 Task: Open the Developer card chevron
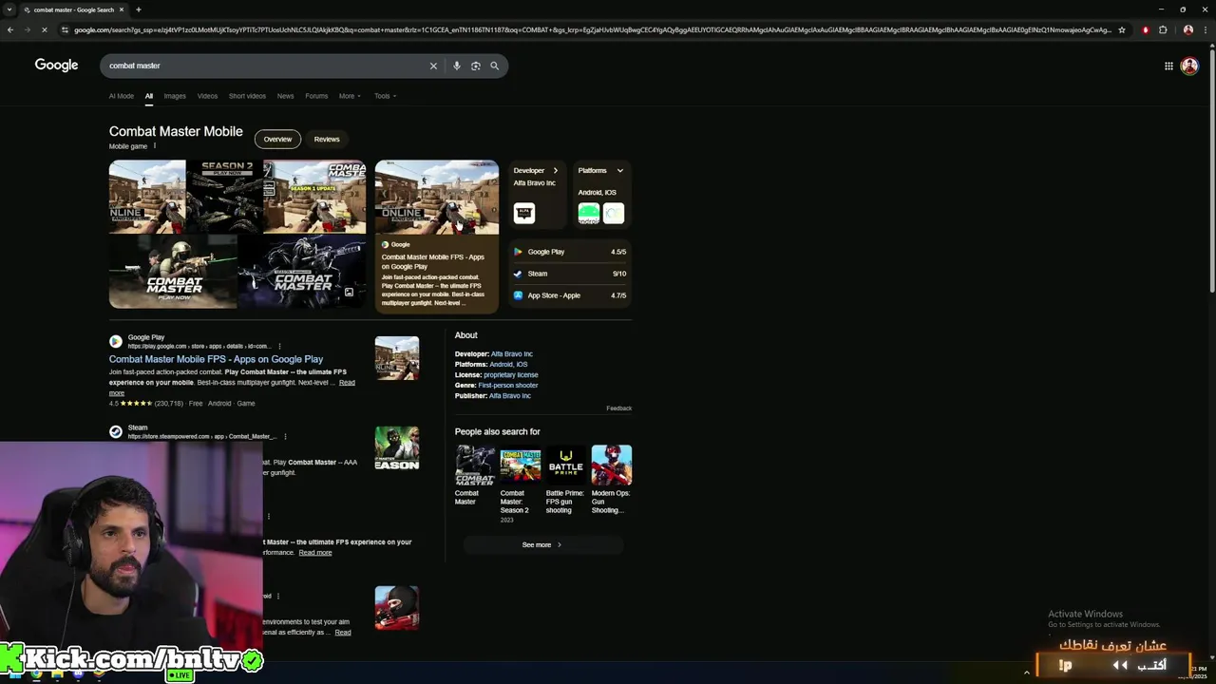(556, 171)
